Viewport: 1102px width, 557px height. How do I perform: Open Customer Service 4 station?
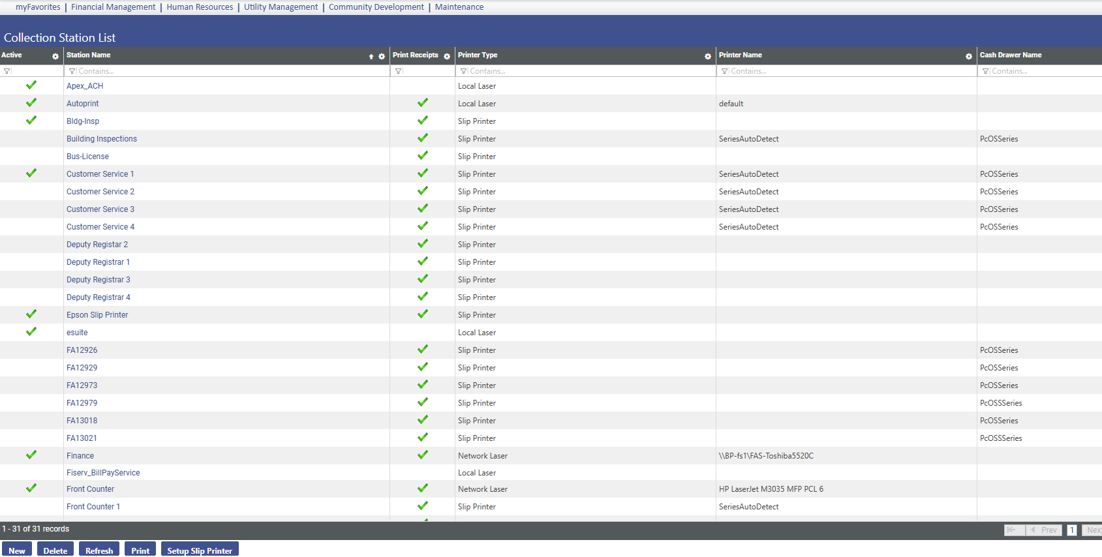tap(100, 227)
